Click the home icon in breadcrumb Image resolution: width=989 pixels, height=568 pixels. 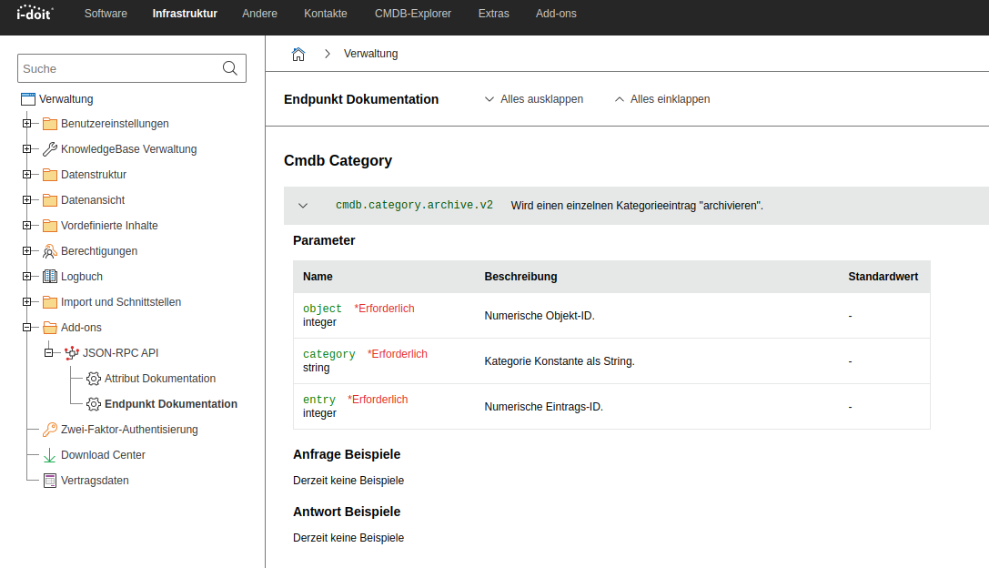[298, 55]
